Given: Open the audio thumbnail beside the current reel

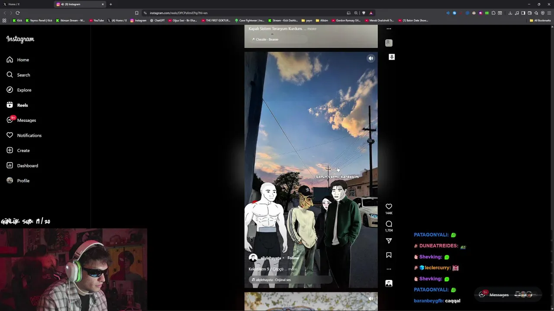Looking at the screenshot, I should [x=389, y=283].
